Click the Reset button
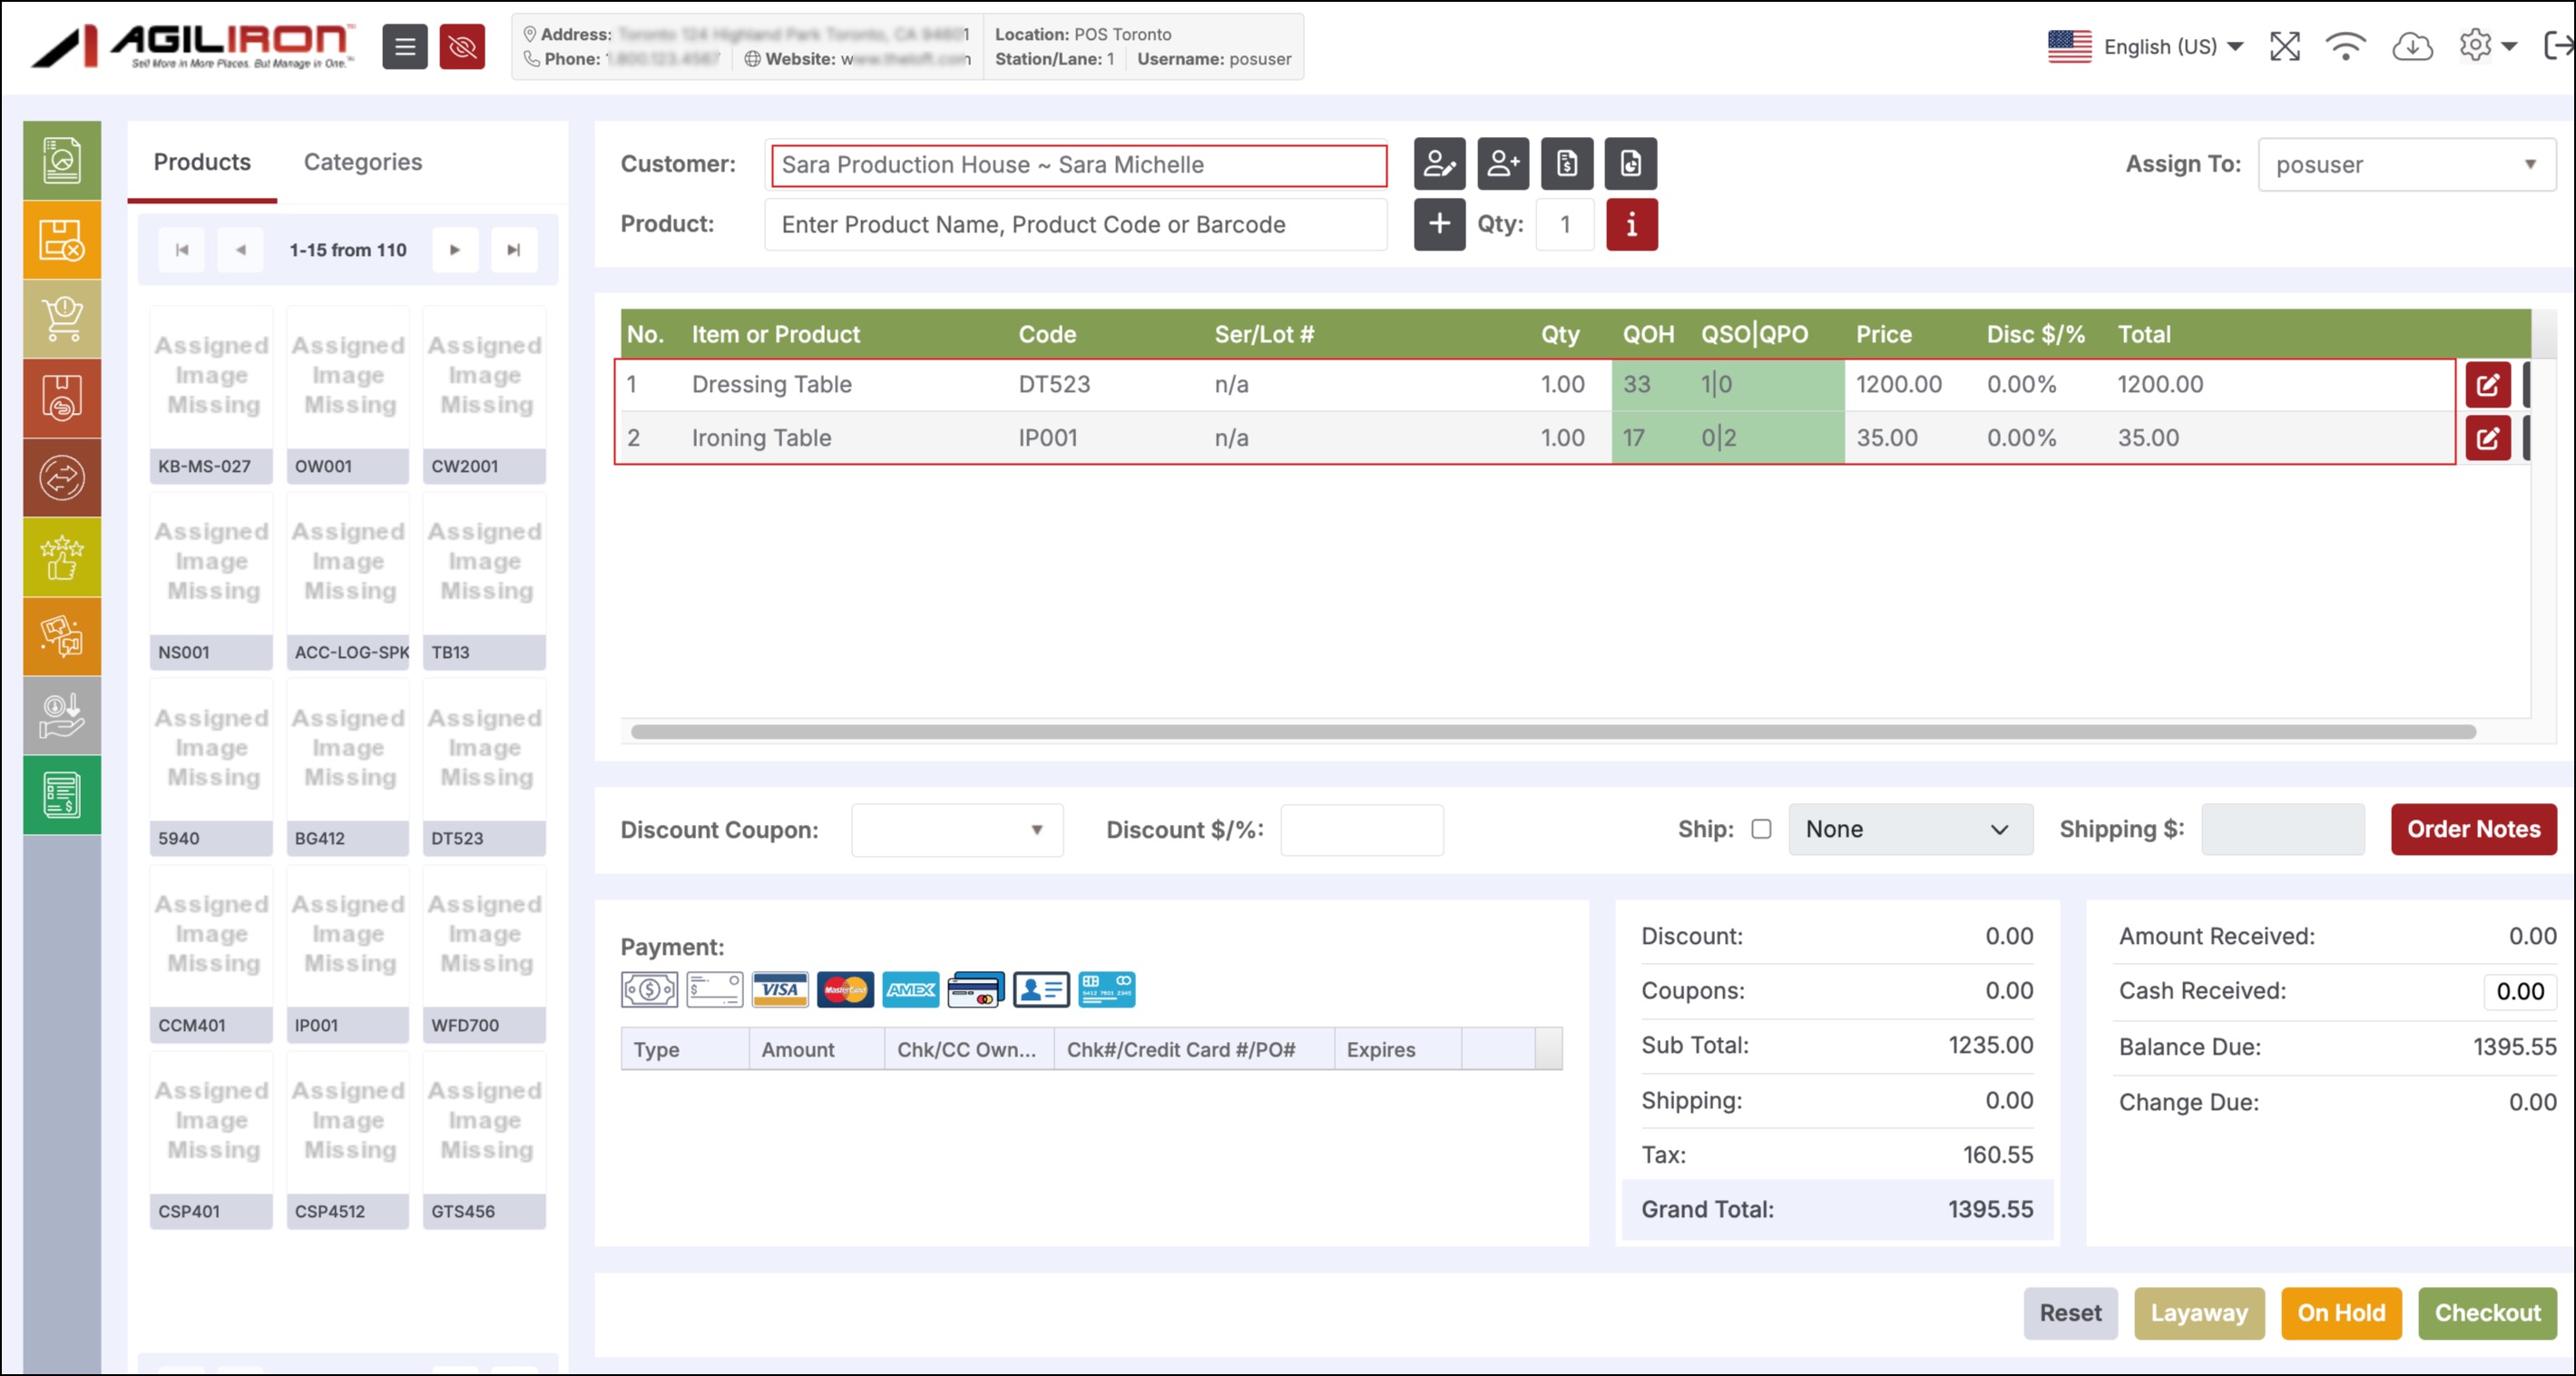The image size is (2576, 1376). click(x=2070, y=1313)
